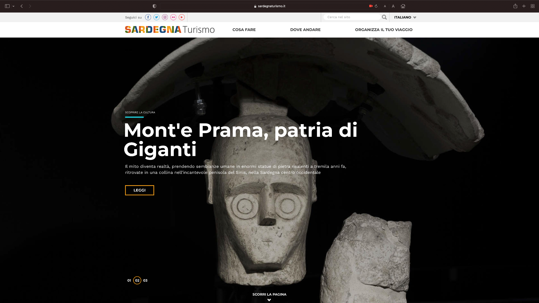Open the YouTube social icon
This screenshot has width=539, height=303.
pos(182,17)
